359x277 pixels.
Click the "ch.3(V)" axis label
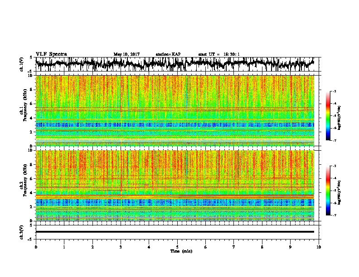21,232
